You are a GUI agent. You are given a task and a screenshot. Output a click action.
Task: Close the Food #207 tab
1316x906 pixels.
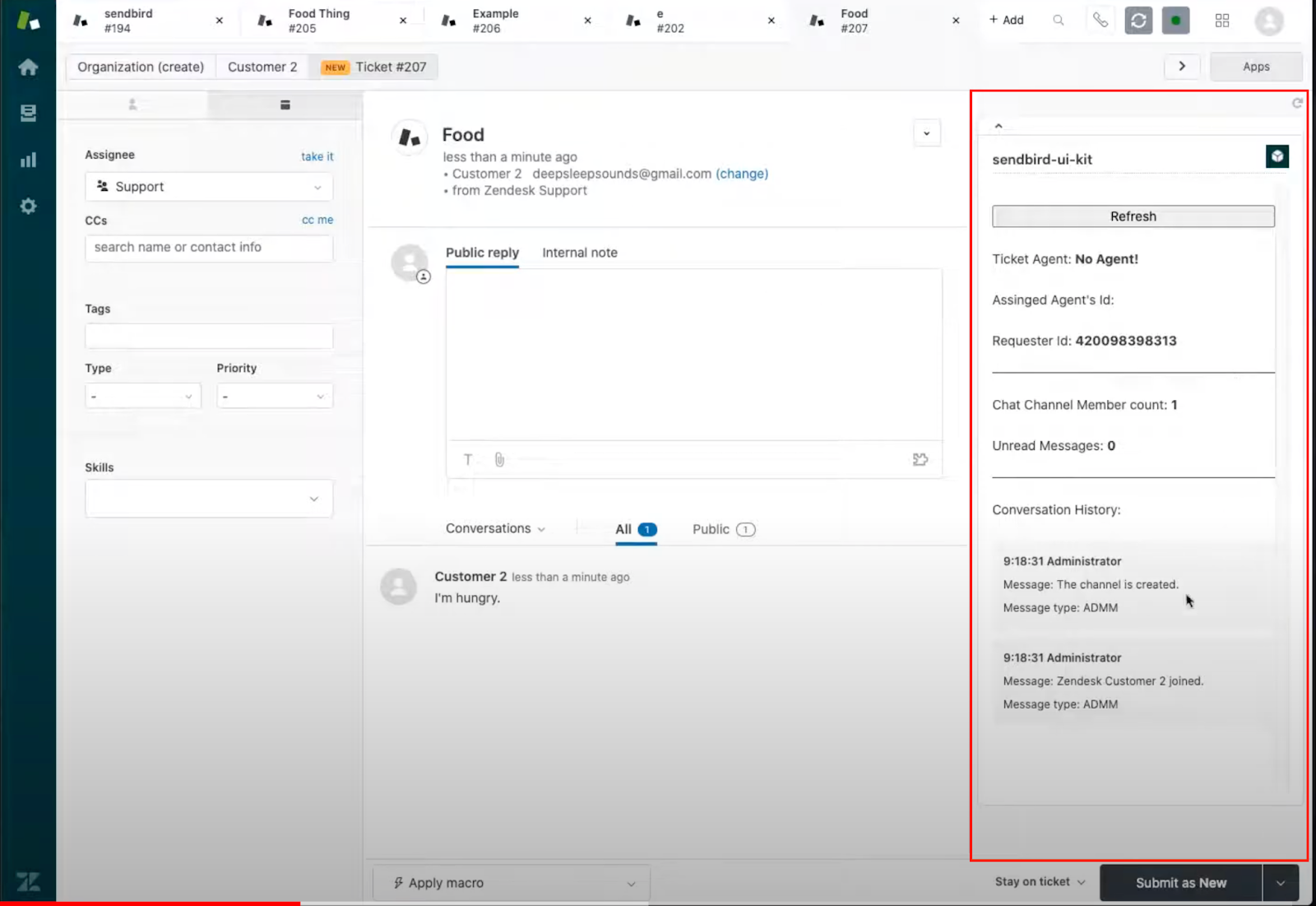(x=956, y=21)
